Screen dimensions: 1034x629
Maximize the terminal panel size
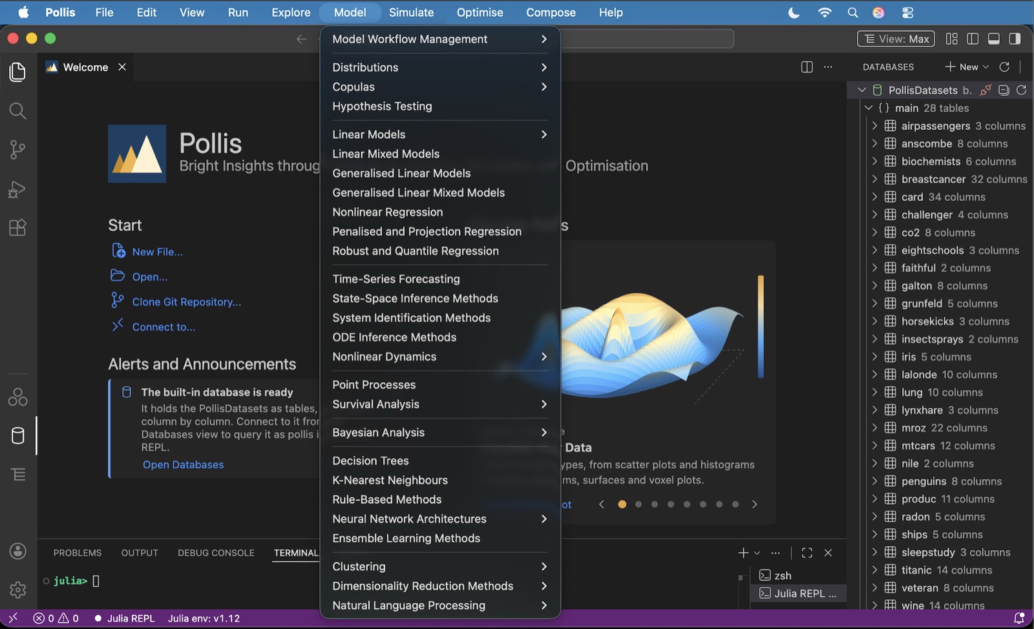[x=807, y=553]
